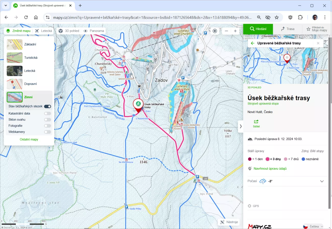332x229 pixels.
Task: Open the Čeština language dropdown
Action: pos(313,226)
